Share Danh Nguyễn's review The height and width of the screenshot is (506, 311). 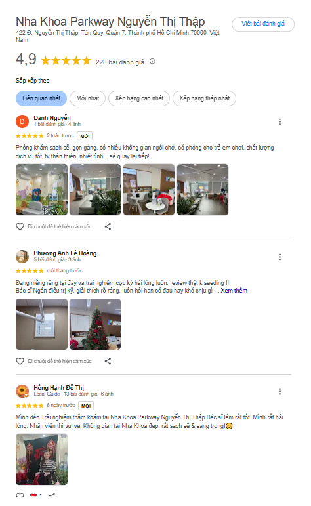pos(108,226)
